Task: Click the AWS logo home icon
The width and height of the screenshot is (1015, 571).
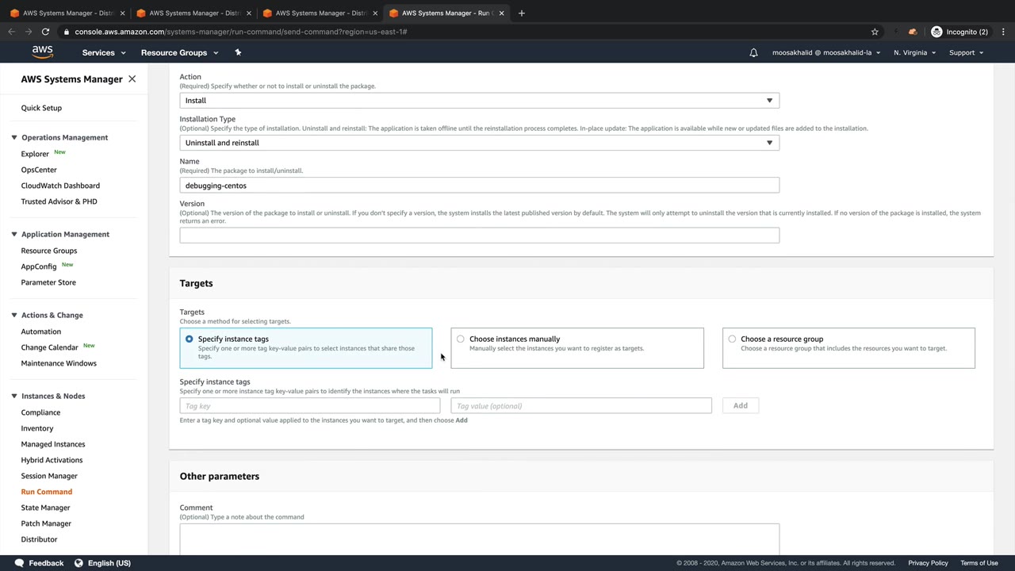Action: click(x=43, y=52)
